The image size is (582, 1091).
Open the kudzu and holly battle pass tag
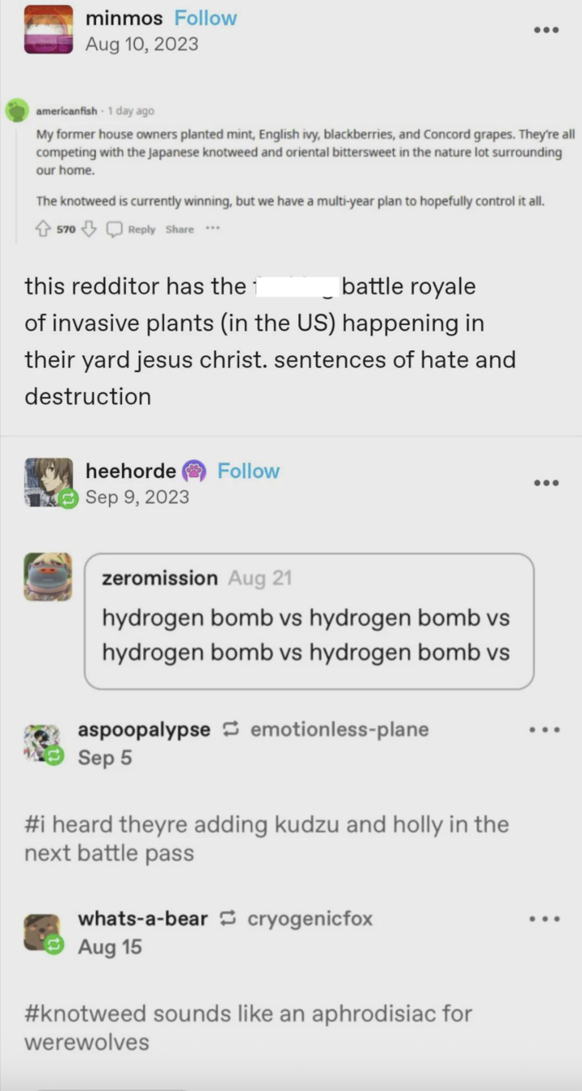(x=267, y=839)
